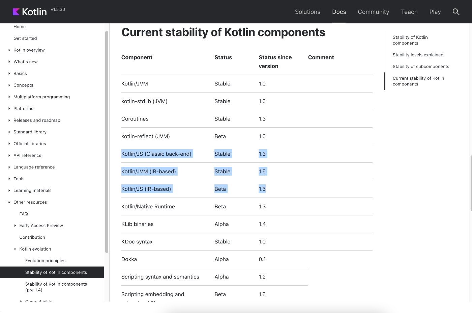The image size is (472, 313).
Task: Click the Kotlin/JVM (IR-based) cell
Action: click(x=149, y=172)
